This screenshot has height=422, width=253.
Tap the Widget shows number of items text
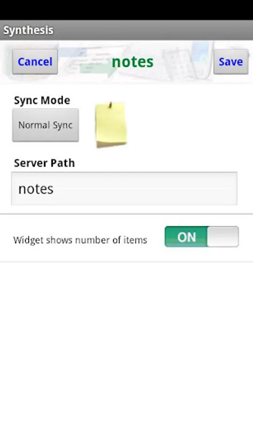click(x=80, y=240)
